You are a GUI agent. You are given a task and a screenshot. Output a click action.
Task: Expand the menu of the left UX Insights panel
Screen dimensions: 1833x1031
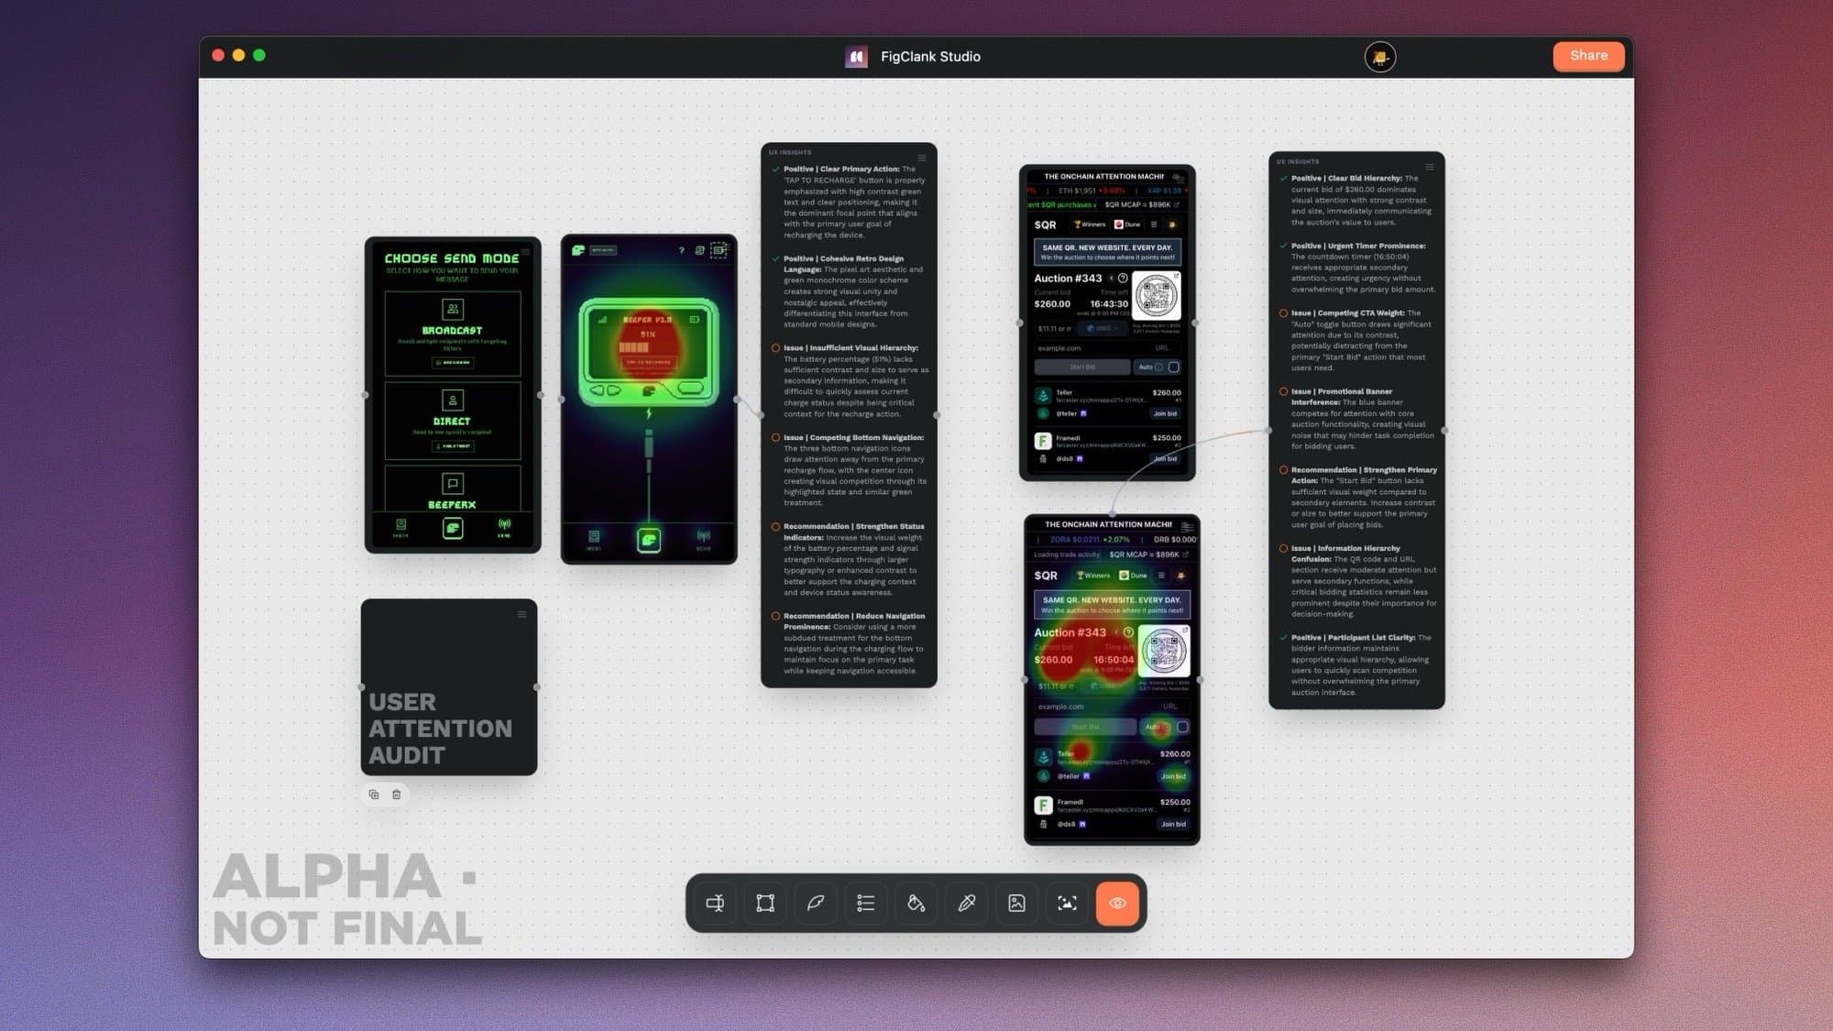(x=922, y=158)
